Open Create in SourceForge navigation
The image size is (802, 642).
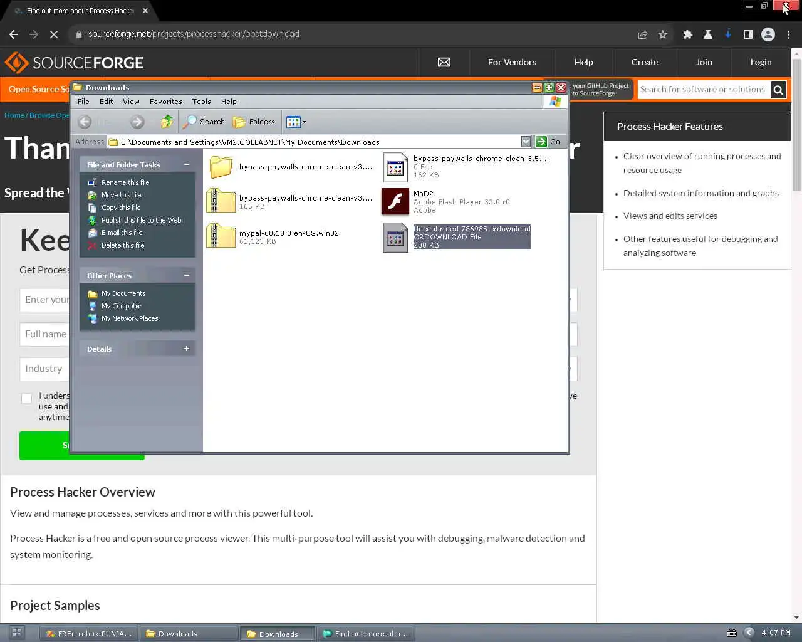pos(645,62)
